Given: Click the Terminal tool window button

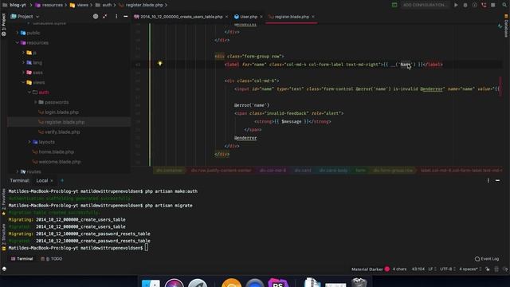Looking at the screenshot, I should [22, 258].
